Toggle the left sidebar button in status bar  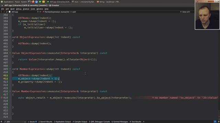[x=1, y=122]
